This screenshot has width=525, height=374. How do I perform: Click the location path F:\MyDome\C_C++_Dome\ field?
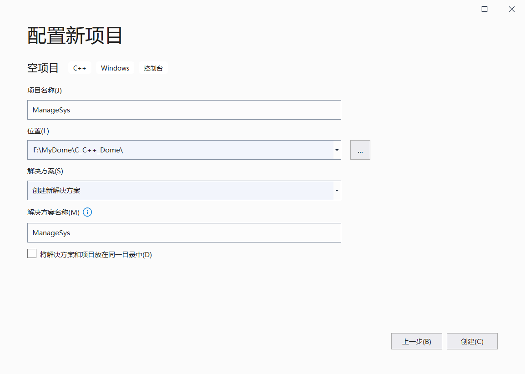tap(180, 150)
